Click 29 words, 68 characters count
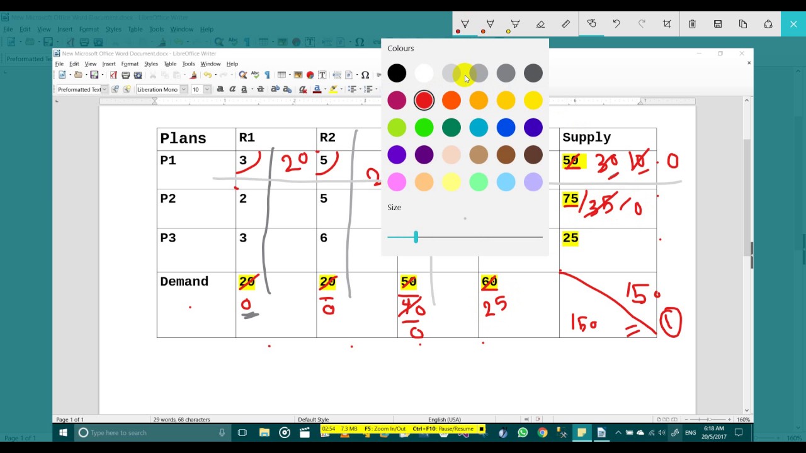The width and height of the screenshot is (806, 453). tap(181, 419)
